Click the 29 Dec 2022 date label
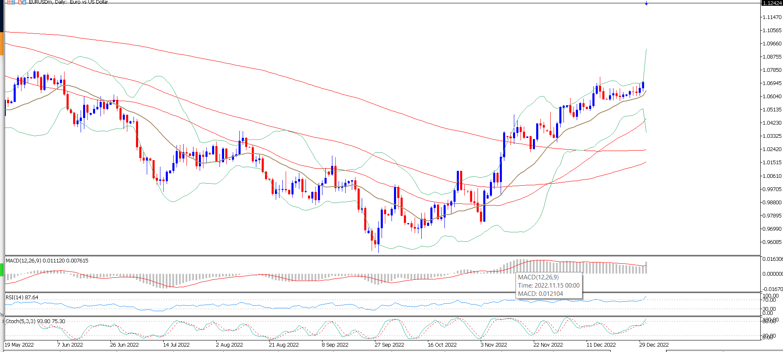The width and height of the screenshot is (783, 352). (654, 345)
